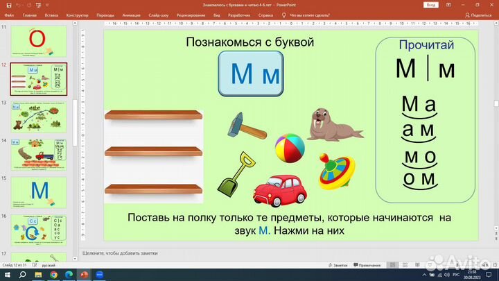Select slide 15 thumbnail with letter М
Image resolution: width=499 pixels, height=281 pixels.
coord(39,192)
